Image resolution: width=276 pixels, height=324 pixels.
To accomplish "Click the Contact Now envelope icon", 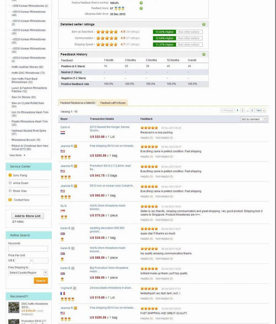I will pos(10,200).
